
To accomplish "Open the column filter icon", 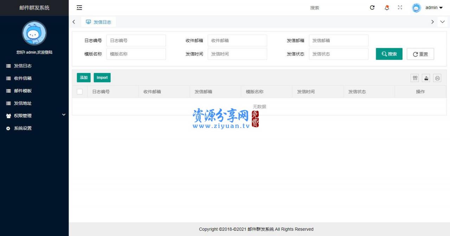I will coord(415,78).
